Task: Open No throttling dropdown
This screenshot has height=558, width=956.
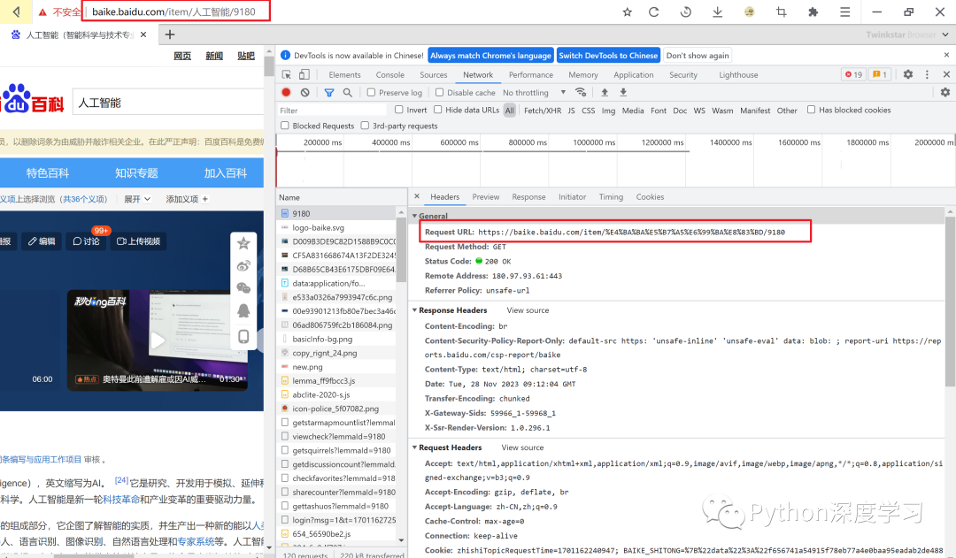Action: pos(534,93)
